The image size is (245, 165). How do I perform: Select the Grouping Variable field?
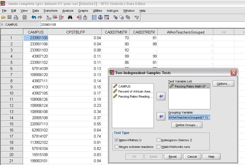pos(189,117)
